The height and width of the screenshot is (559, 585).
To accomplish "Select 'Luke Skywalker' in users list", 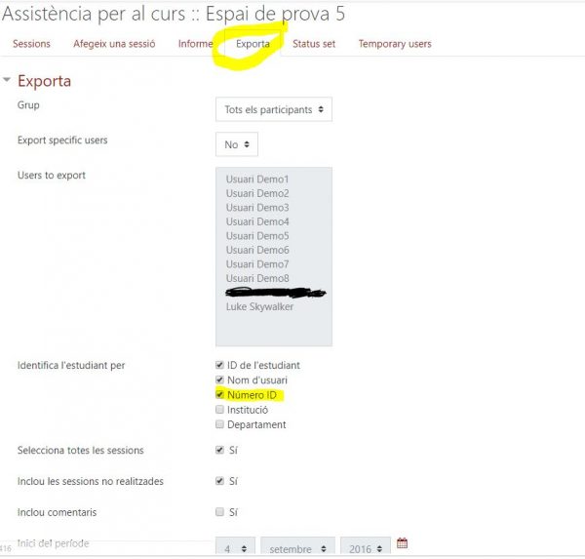I will 257,306.
